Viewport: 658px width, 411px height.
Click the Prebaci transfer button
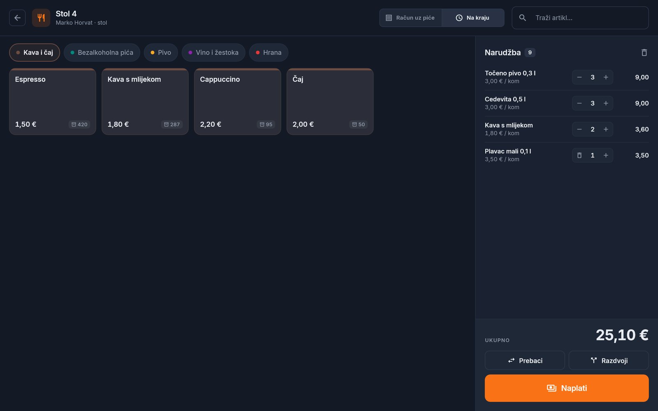[525, 360]
